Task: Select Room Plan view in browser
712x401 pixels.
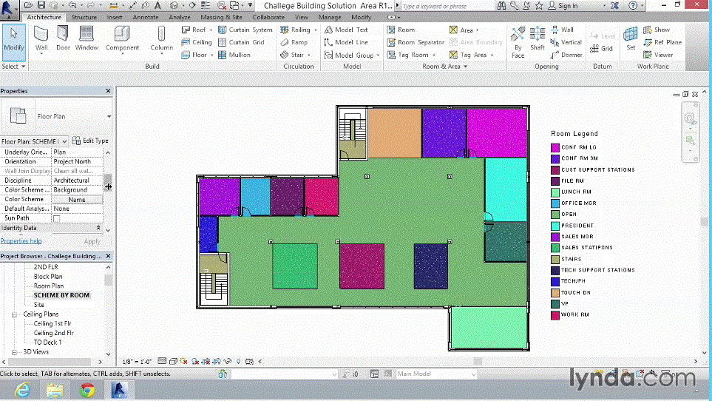Action: (49, 286)
